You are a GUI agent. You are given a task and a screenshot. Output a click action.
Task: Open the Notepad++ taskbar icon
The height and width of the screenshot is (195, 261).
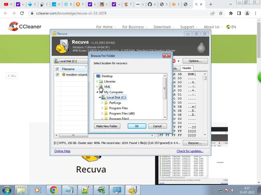86,190
